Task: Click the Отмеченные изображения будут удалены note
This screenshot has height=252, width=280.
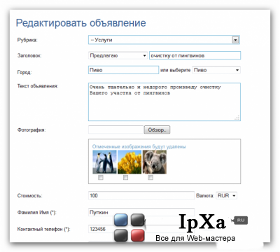Action: (x=139, y=146)
